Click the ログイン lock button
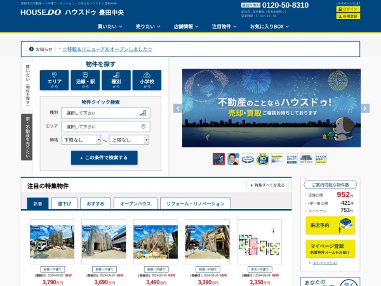This screenshot has height=286, width=381. point(348,9)
